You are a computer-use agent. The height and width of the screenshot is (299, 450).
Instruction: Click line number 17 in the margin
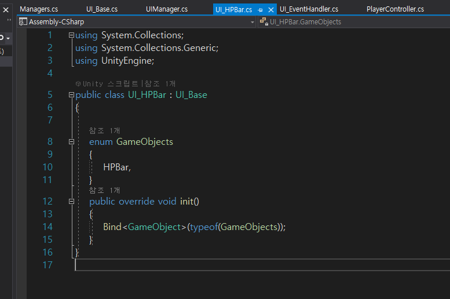pyautogui.click(x=47, y=265)
